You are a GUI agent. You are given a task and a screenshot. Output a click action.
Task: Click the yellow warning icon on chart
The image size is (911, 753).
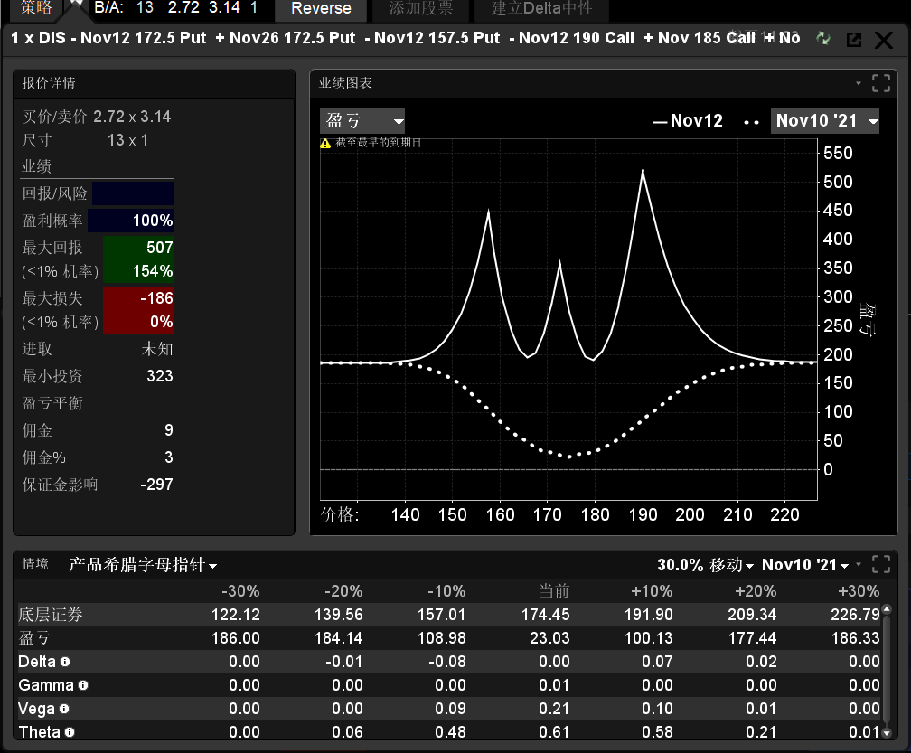tap(325, 143)
